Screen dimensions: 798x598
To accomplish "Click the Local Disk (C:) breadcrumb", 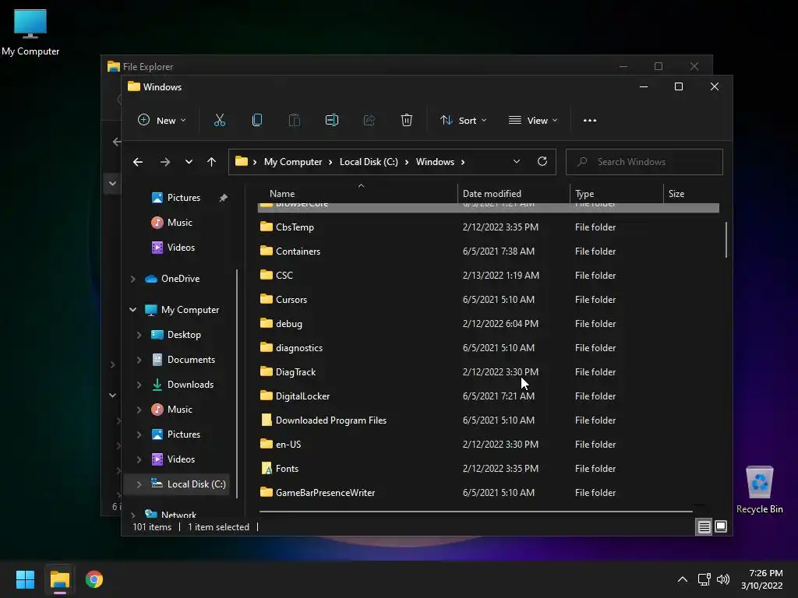I will [x=369, y=162].
